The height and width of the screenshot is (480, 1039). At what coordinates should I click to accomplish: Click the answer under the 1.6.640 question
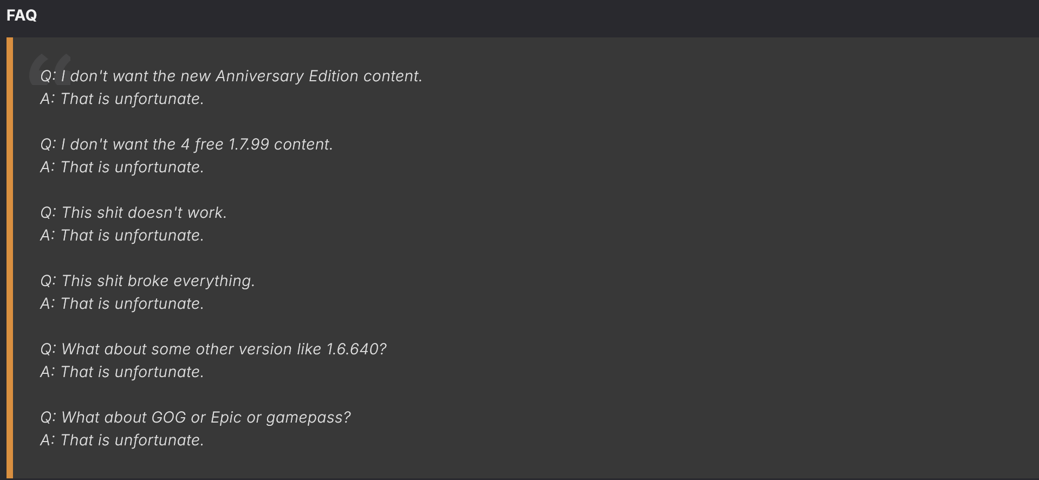pyautogui.click(x=122, y=372)
